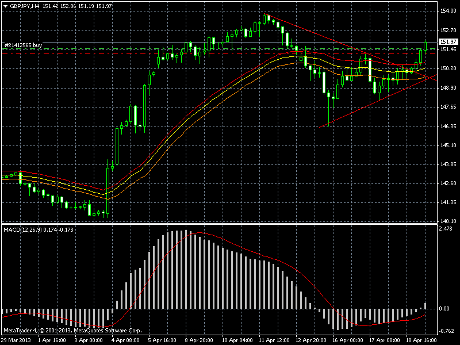Select the #21412565 buy order label
The width and height of the screenshot is (460, 345).
23,45
